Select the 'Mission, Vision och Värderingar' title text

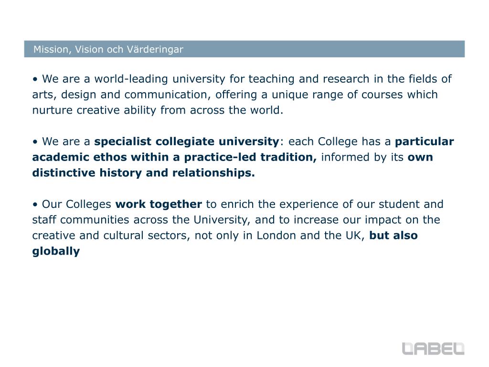pos(108,49)
